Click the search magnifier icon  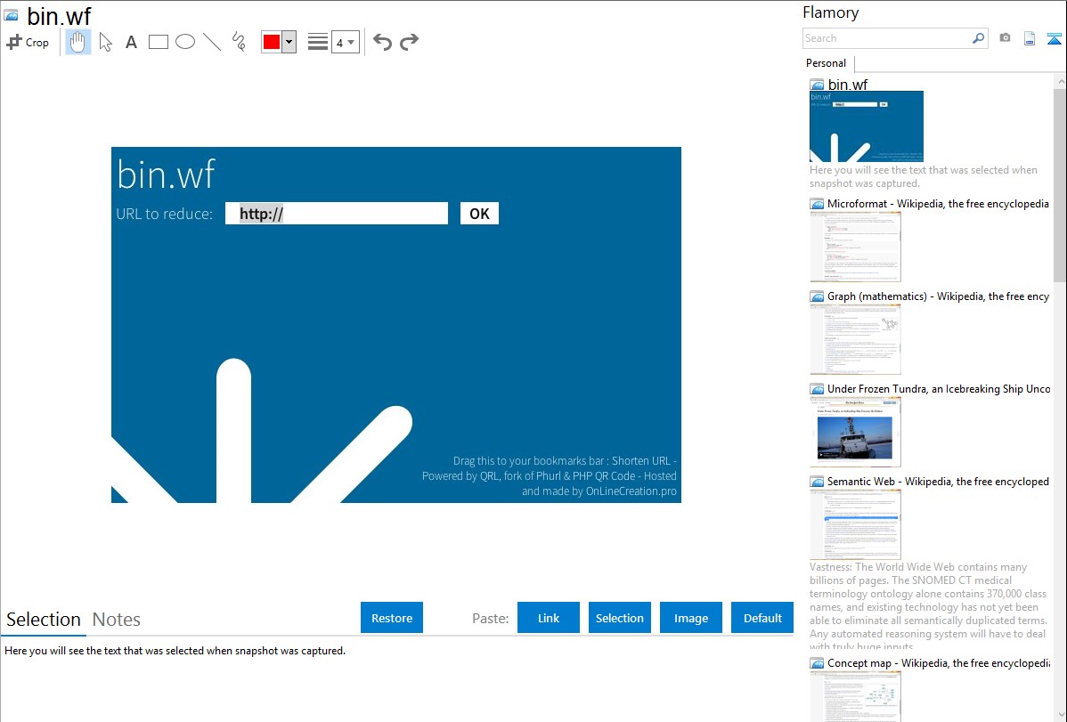pyautogui.click(x=979, y=38)
